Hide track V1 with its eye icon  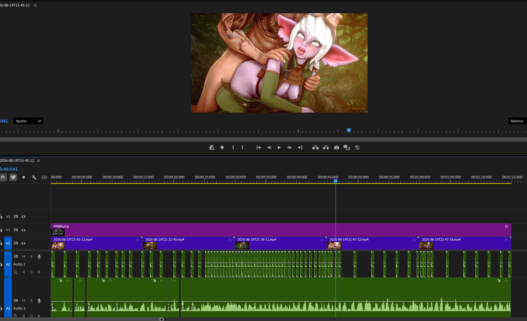(23, 243)
